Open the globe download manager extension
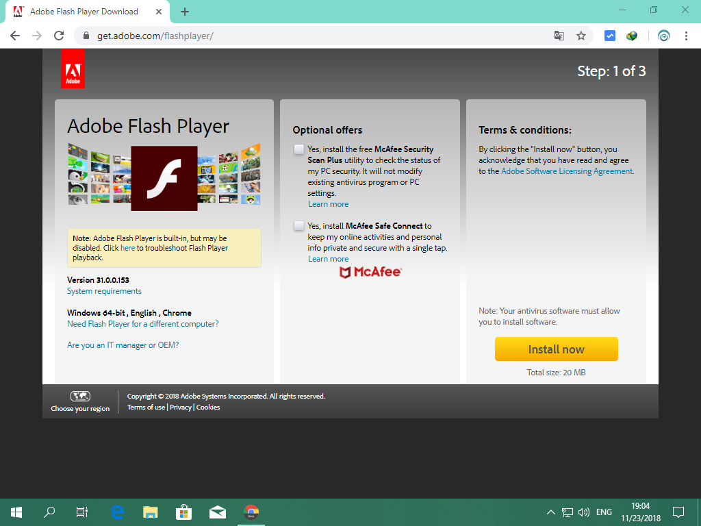 coord(632,36)
